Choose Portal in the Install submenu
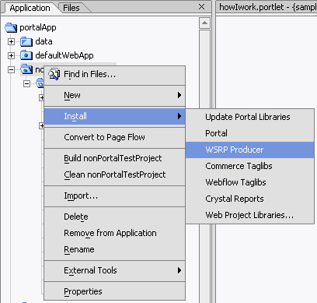The width and height of the screenshot is (317, 303). (x=250, y=133)
